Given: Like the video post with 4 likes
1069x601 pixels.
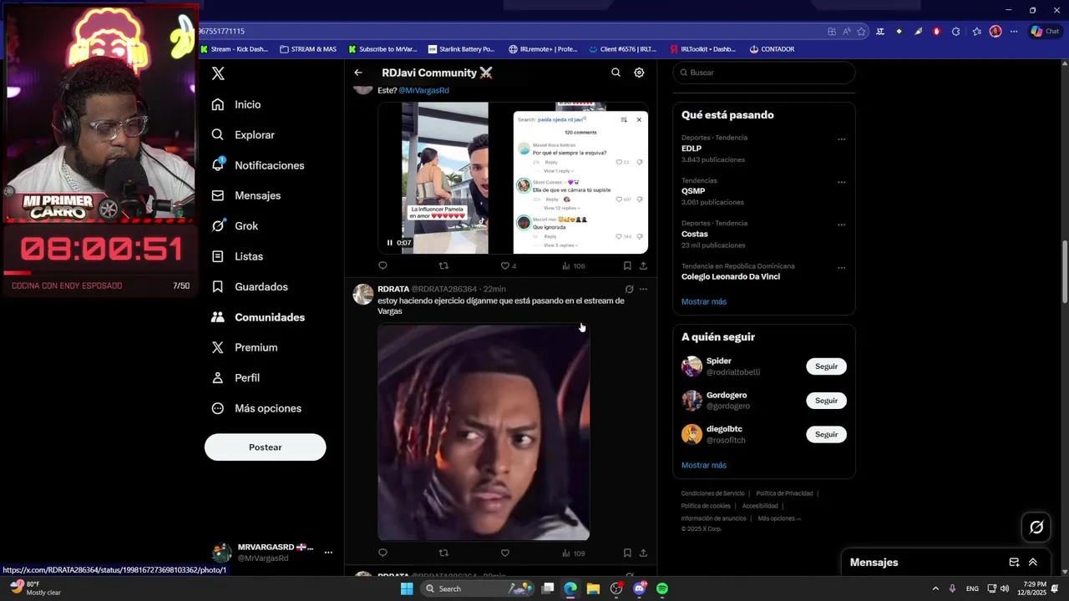Looking at the screenshot, I should [x=508, y=265].
